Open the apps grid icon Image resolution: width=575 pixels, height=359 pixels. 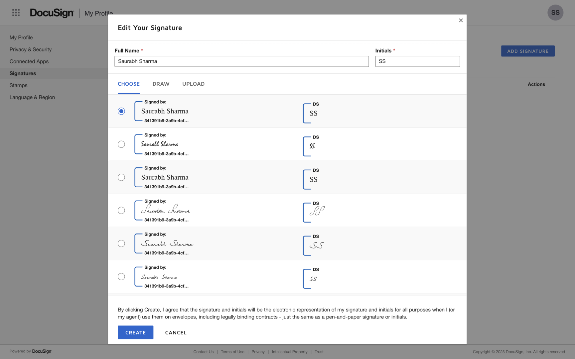pyautogui.click(x=15, y=12)
